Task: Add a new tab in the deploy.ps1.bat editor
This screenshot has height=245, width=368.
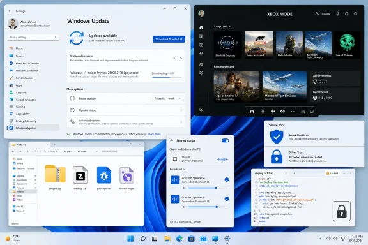Action: [294, 174]
